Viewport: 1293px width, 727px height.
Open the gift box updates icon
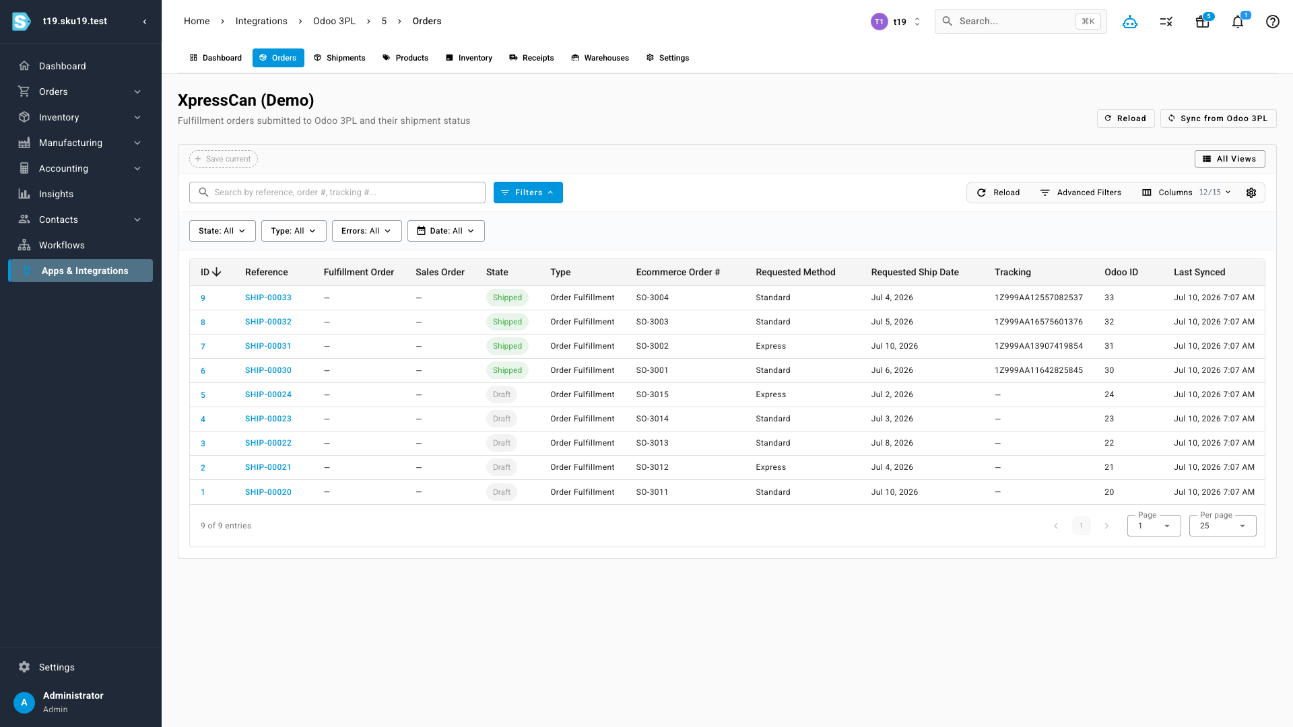1202,22
